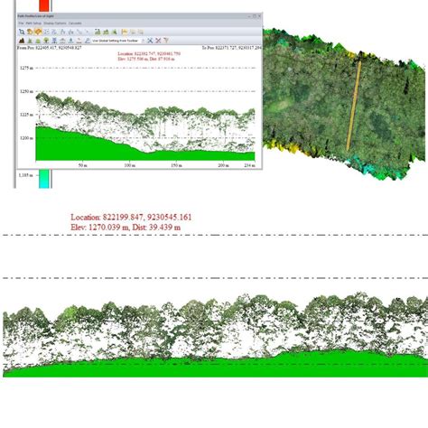Click the round green tree icon in second toolbar row
This screenshot has width=428, height=428.
coord(46,41)
